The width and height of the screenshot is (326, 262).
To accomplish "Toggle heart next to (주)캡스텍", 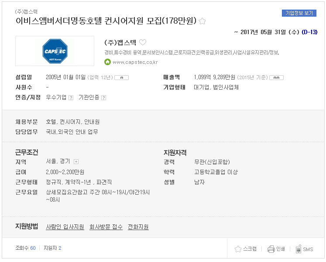I will tap(143, 42).
